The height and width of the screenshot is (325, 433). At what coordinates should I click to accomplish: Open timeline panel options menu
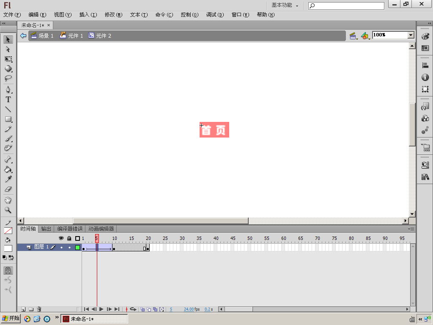pos(411,229)
